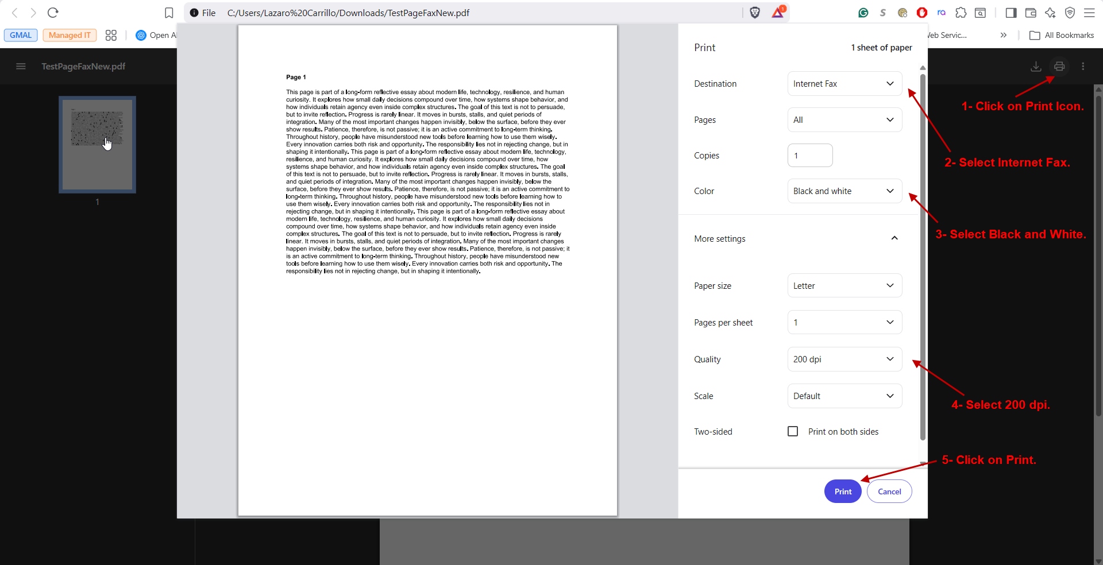Click the bookmark page icon
The image size is (1103, 565).
point(169,13)
